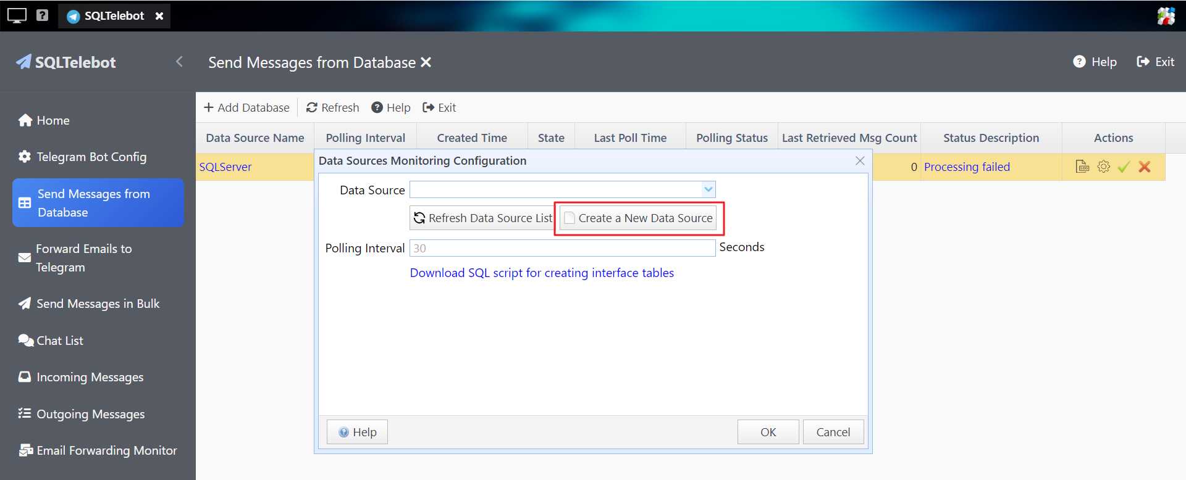Download SQL script for creating interface tables
The image size is (1186, 480).
tap(542, 273)
